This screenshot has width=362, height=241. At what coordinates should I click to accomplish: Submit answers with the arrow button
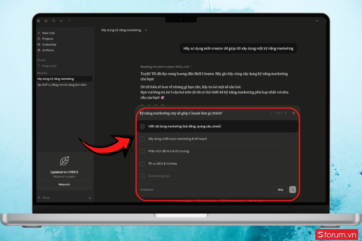(x=293, y=189)
